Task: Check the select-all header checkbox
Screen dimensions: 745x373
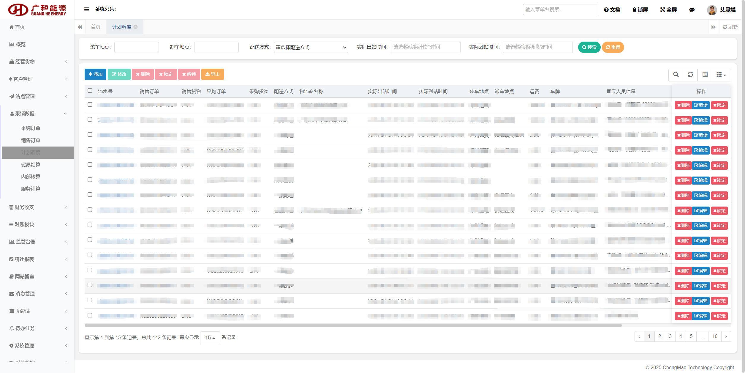Action: [90, 91]
